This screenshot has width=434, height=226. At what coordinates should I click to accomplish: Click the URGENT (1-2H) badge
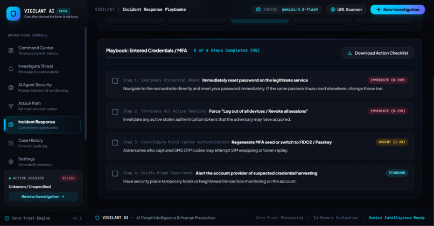391,142
